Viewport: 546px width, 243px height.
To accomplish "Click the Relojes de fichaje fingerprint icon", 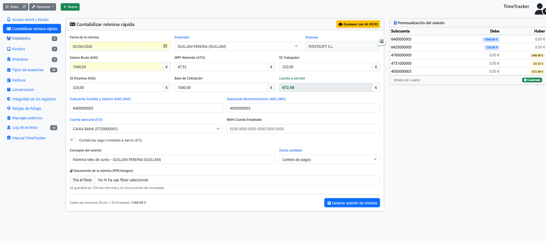I will [x=9, y=108].
